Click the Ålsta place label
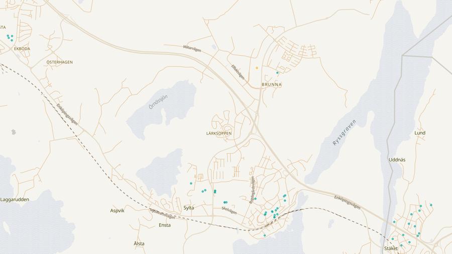Viewport: 452px width, 254px height. tap(139, 243)
